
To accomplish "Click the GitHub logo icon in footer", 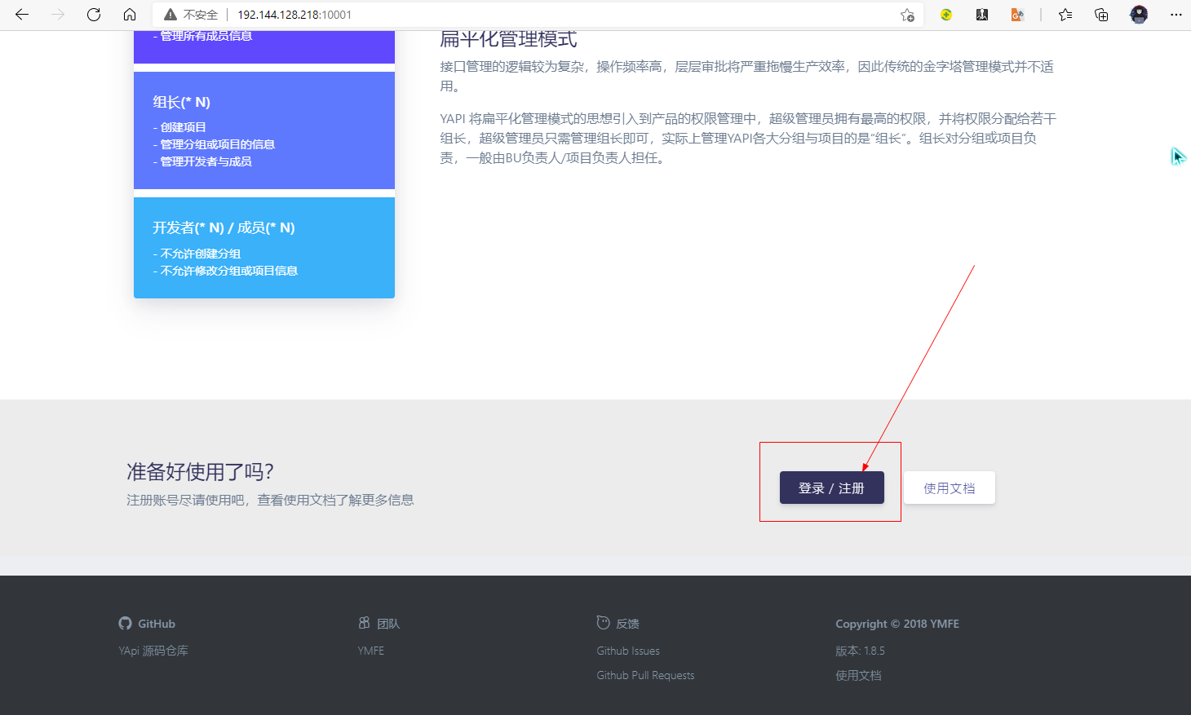I will click(125, 624).
